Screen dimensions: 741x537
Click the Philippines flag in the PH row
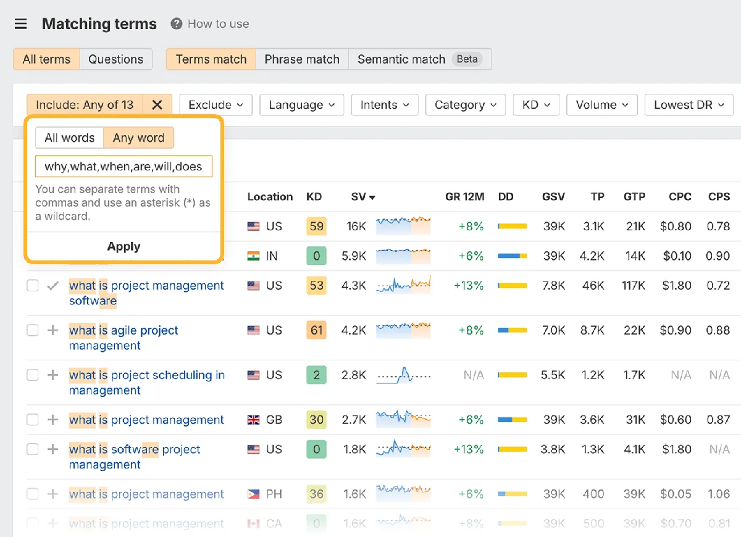253,494
